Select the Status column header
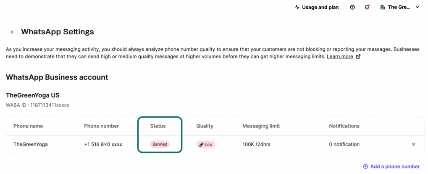The height and width of the screenshot is (174, 428). point(158,126)
